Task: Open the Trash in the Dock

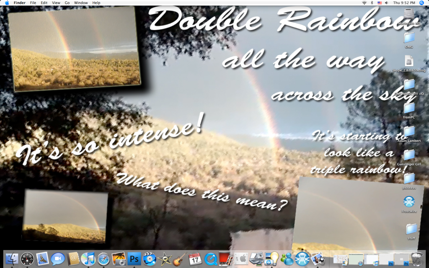Action: tap(417, 258)
